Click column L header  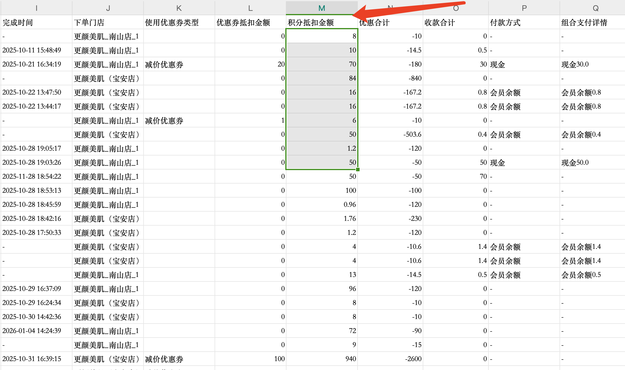(x=250, y=8)
